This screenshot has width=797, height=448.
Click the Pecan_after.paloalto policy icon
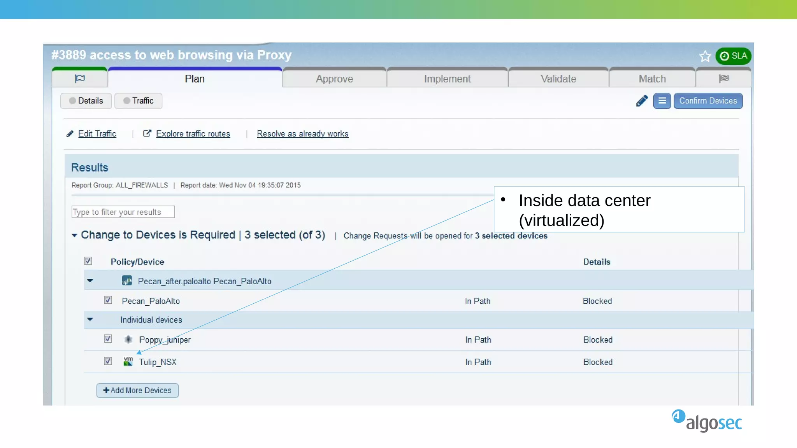tap(127, 280)
